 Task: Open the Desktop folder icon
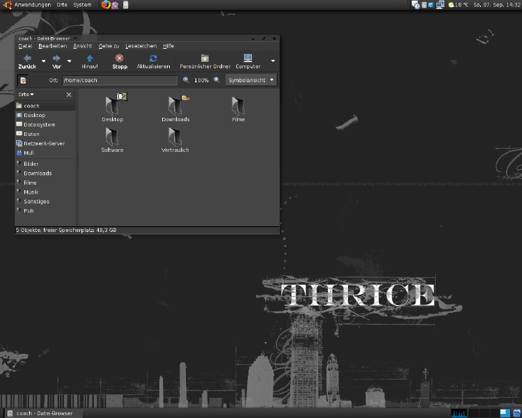pos(113,108)
